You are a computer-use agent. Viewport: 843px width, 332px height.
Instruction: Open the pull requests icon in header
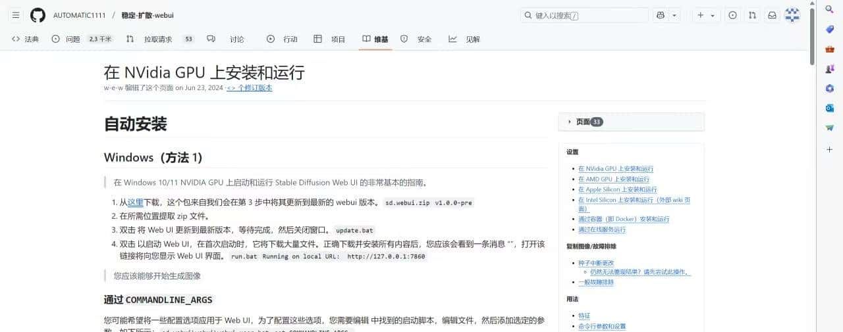752,15
